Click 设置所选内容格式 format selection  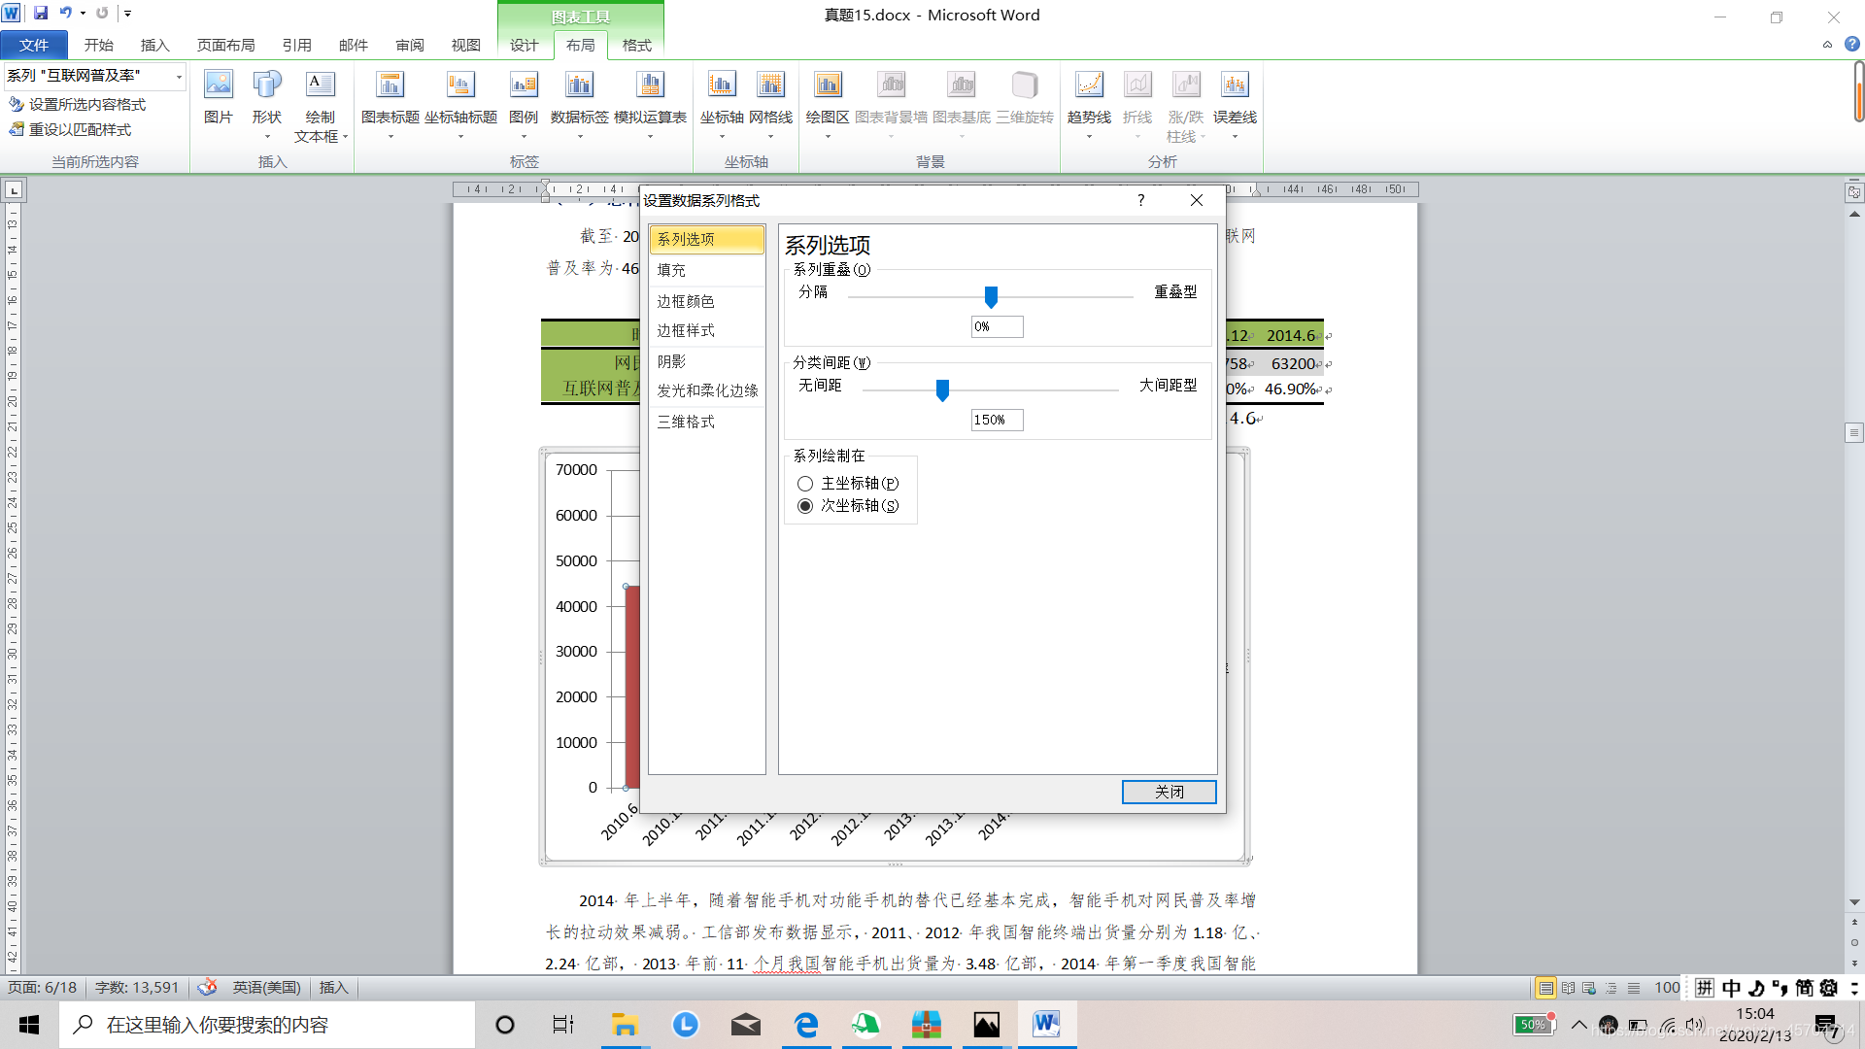(86, 104)
